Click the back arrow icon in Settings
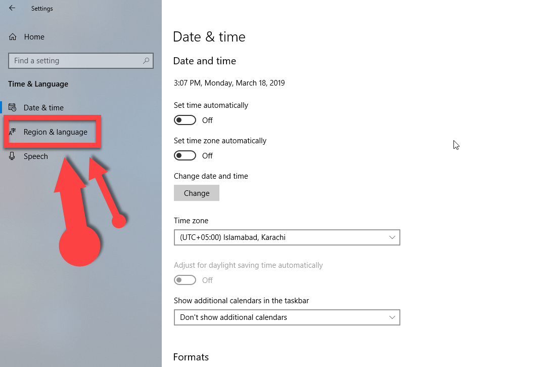Image resolution: width=550 pixels, height=367 pixels. [x=12, y=8]
